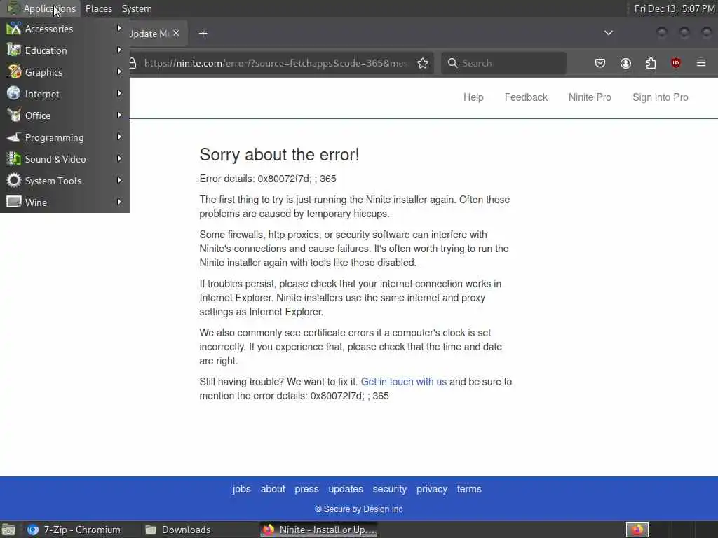
Task: Open the Places menu
Action: click(98, 8)
